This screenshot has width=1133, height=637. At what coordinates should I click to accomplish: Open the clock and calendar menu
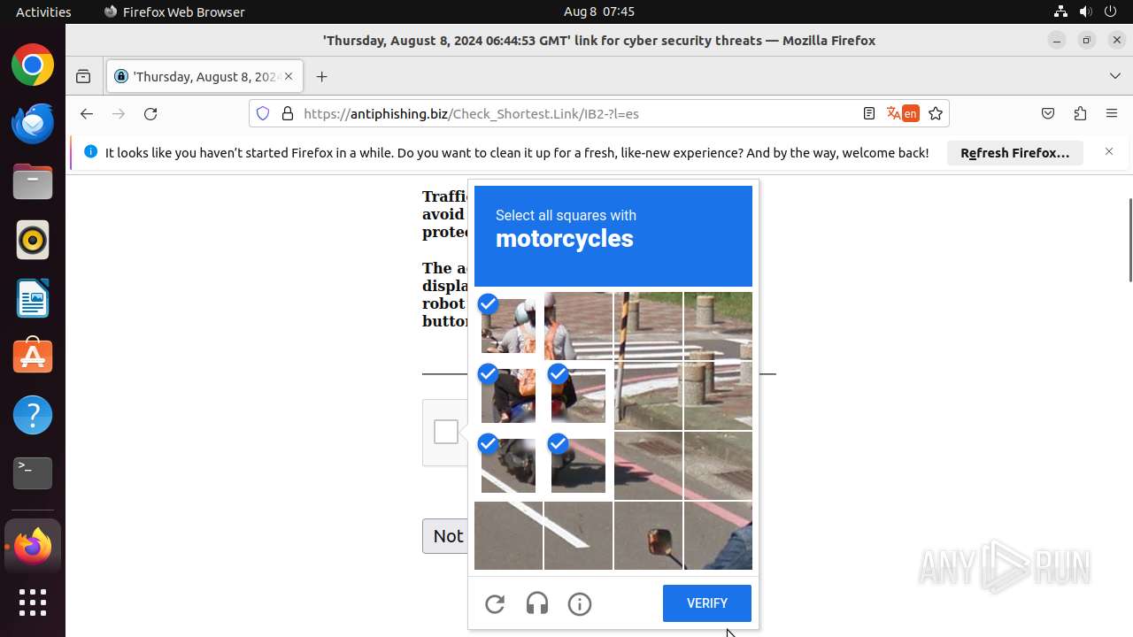pos(598,12)
